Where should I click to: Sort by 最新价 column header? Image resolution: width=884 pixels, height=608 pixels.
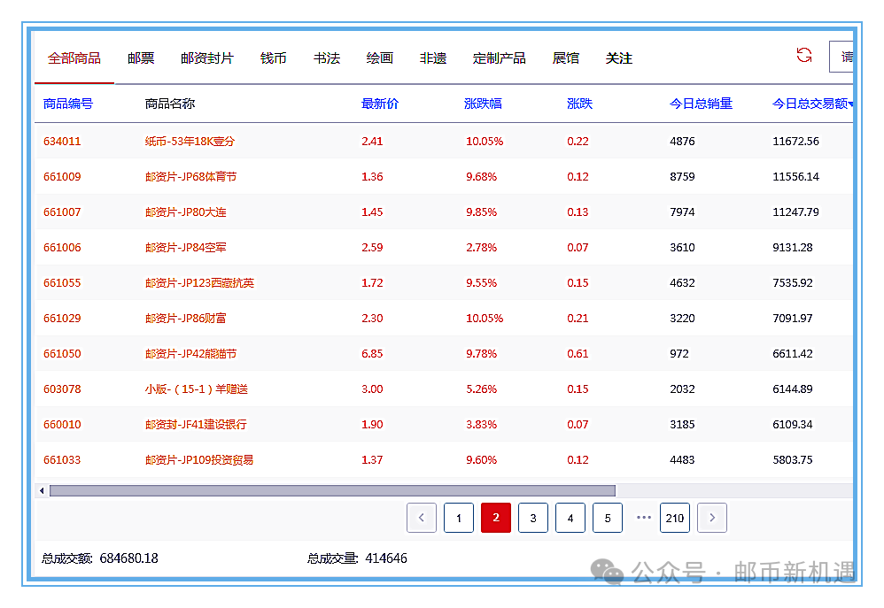pos(380,104)
